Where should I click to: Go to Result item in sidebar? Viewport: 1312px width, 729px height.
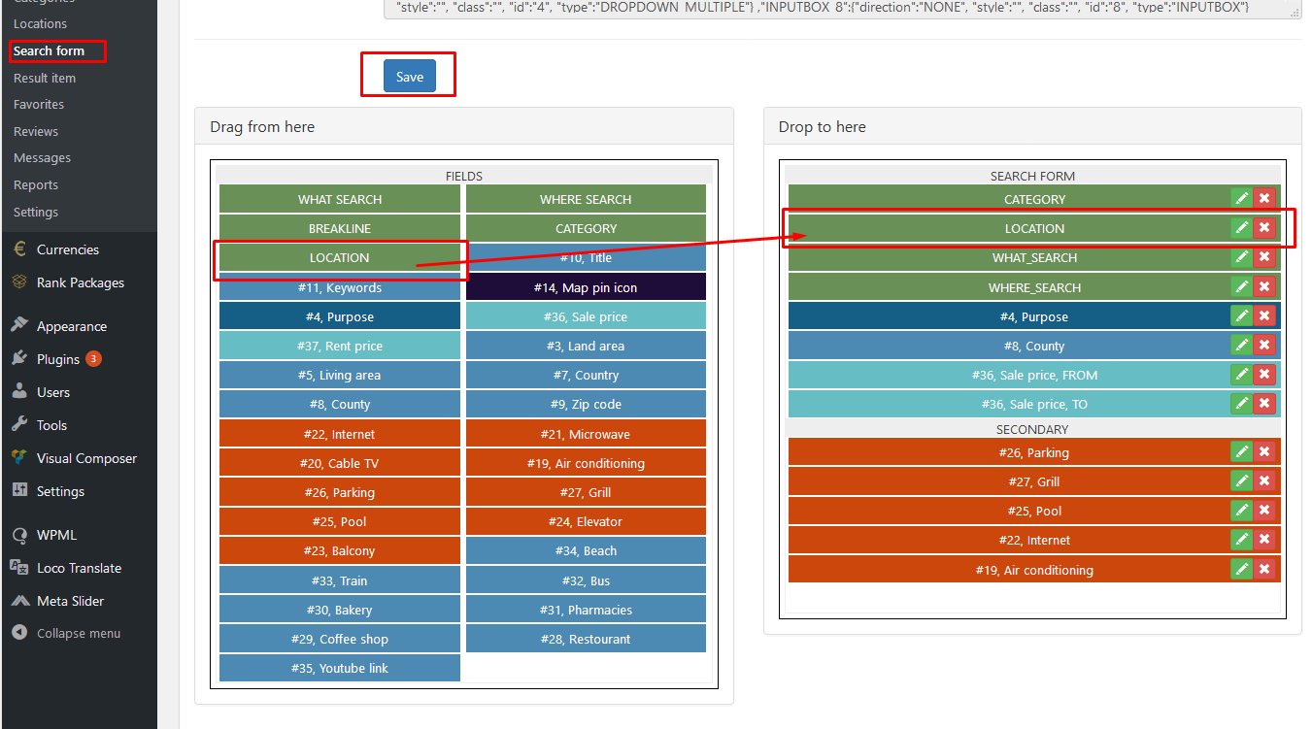tap(45, 78)
